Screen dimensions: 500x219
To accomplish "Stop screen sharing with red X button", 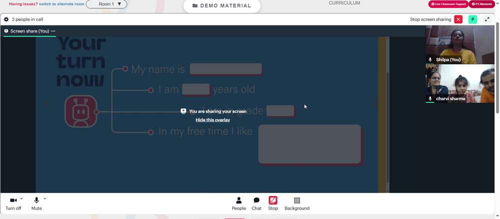I will [x=458, y=19].
